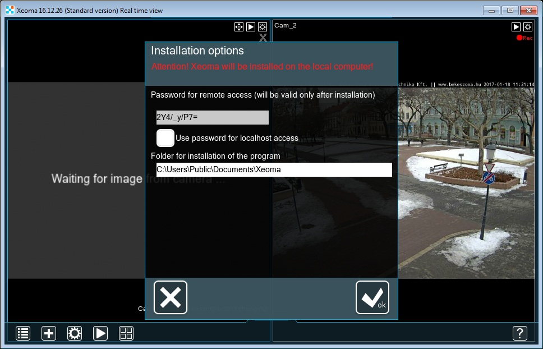Cancel installation with the X button
This screenshot has height=349, width=543.
(171, 297)
